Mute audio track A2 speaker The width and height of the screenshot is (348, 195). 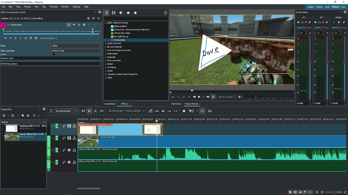pos(69,162)
